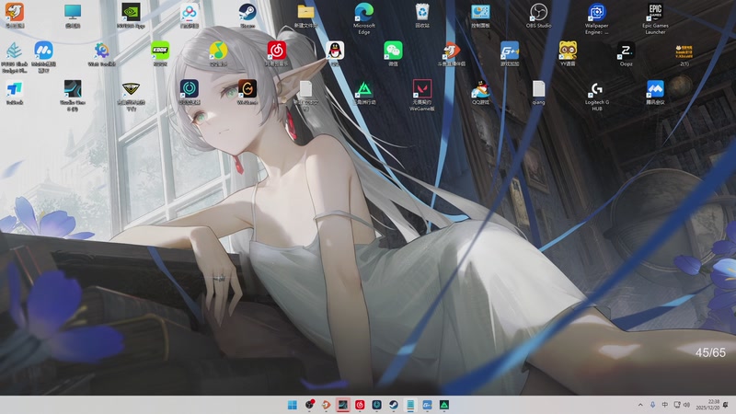Open the red NetEase Cloud Music desktop shortcut
Viewport: 736px width, 414px height.
point(277,53)
